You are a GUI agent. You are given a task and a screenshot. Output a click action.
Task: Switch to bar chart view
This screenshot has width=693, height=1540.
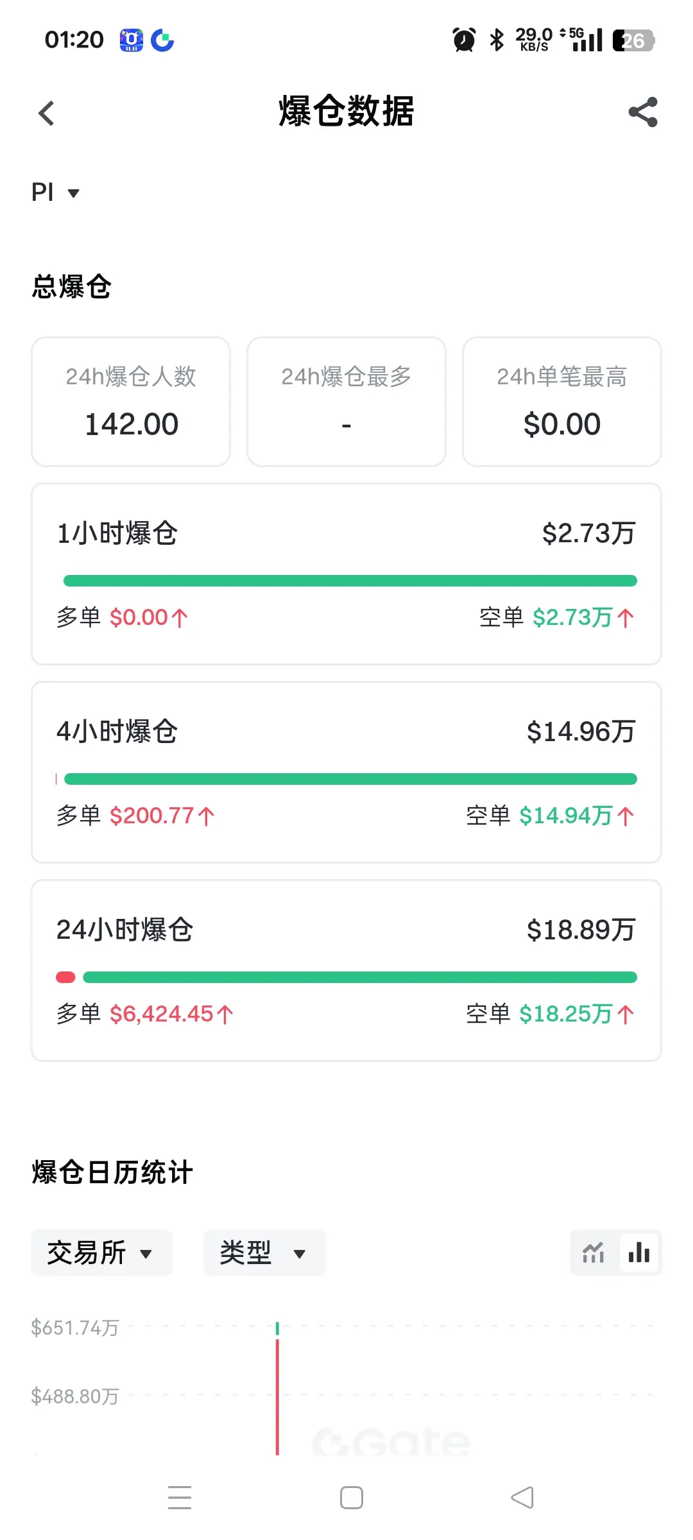tap(639, 1253)
